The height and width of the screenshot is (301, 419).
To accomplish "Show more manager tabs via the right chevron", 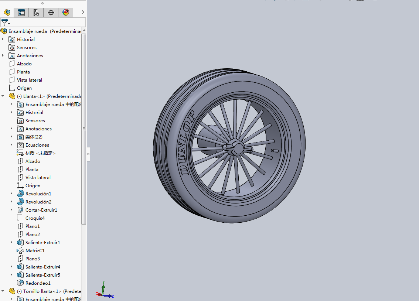I will pos(83,12).
